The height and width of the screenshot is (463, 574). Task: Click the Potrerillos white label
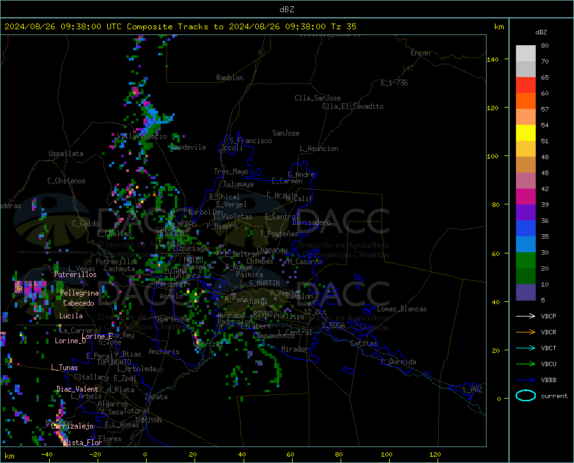point(75,274)
